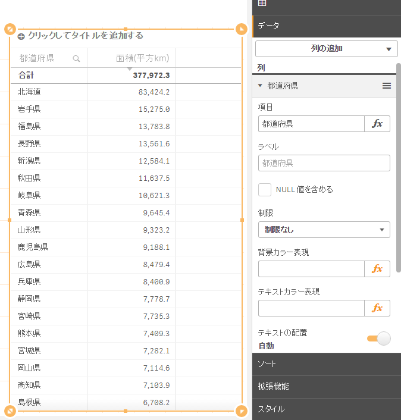The image size is (401, 420).
Task: Click the total value 377,972.3
Action: (x=151, y=76)
